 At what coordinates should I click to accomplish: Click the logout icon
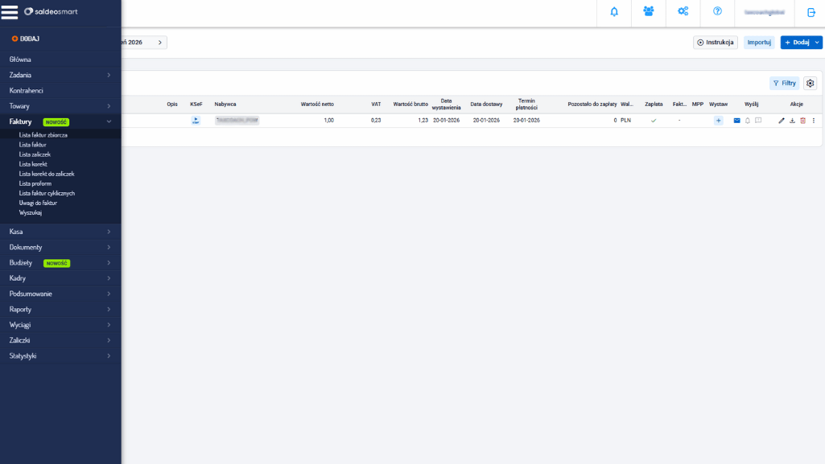[811, 12]
